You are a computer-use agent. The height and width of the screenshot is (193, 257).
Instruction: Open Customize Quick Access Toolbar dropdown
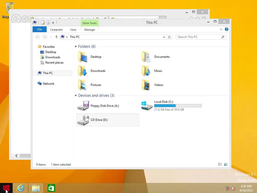[x=53, y=23]
